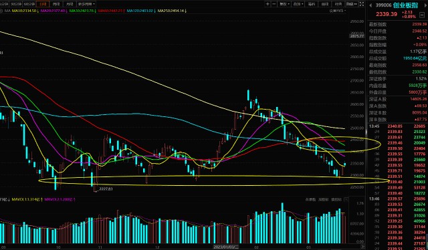
Task: Click the zoom-out minus icon
Action: point(274,4)
